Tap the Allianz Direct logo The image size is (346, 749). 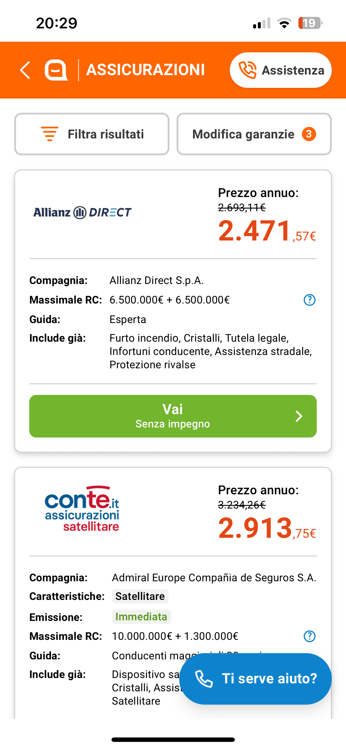(82, 212)
